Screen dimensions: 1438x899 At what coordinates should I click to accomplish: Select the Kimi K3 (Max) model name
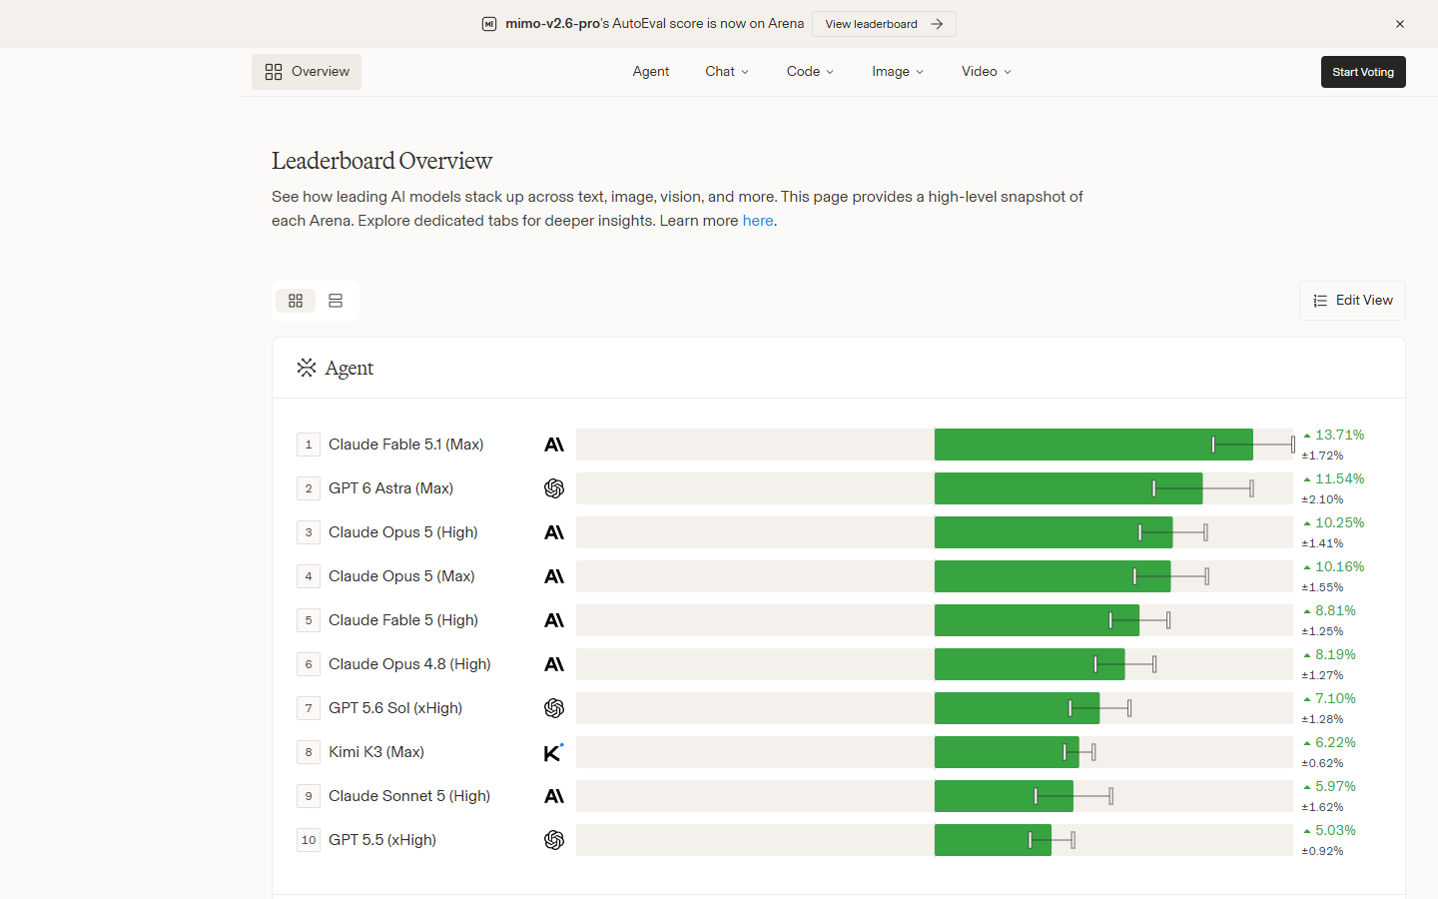click(x=376, y=752)
